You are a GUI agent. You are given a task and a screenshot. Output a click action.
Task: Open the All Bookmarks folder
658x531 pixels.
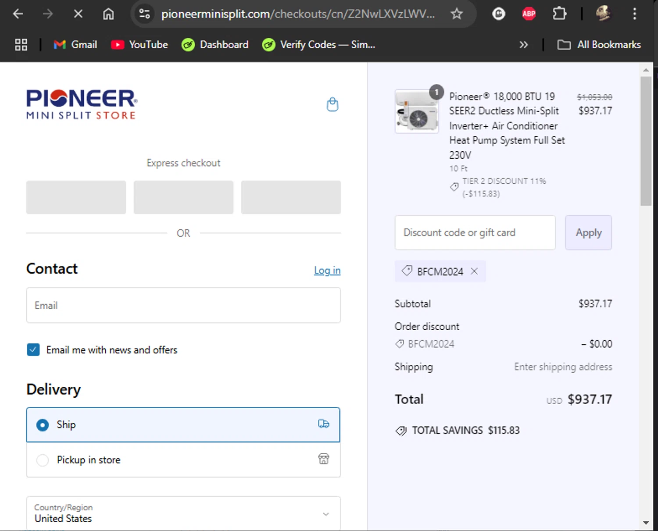[599, 45]
